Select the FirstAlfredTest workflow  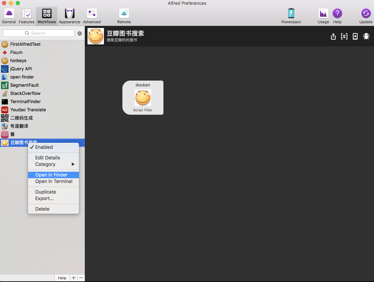coord(42,44)
